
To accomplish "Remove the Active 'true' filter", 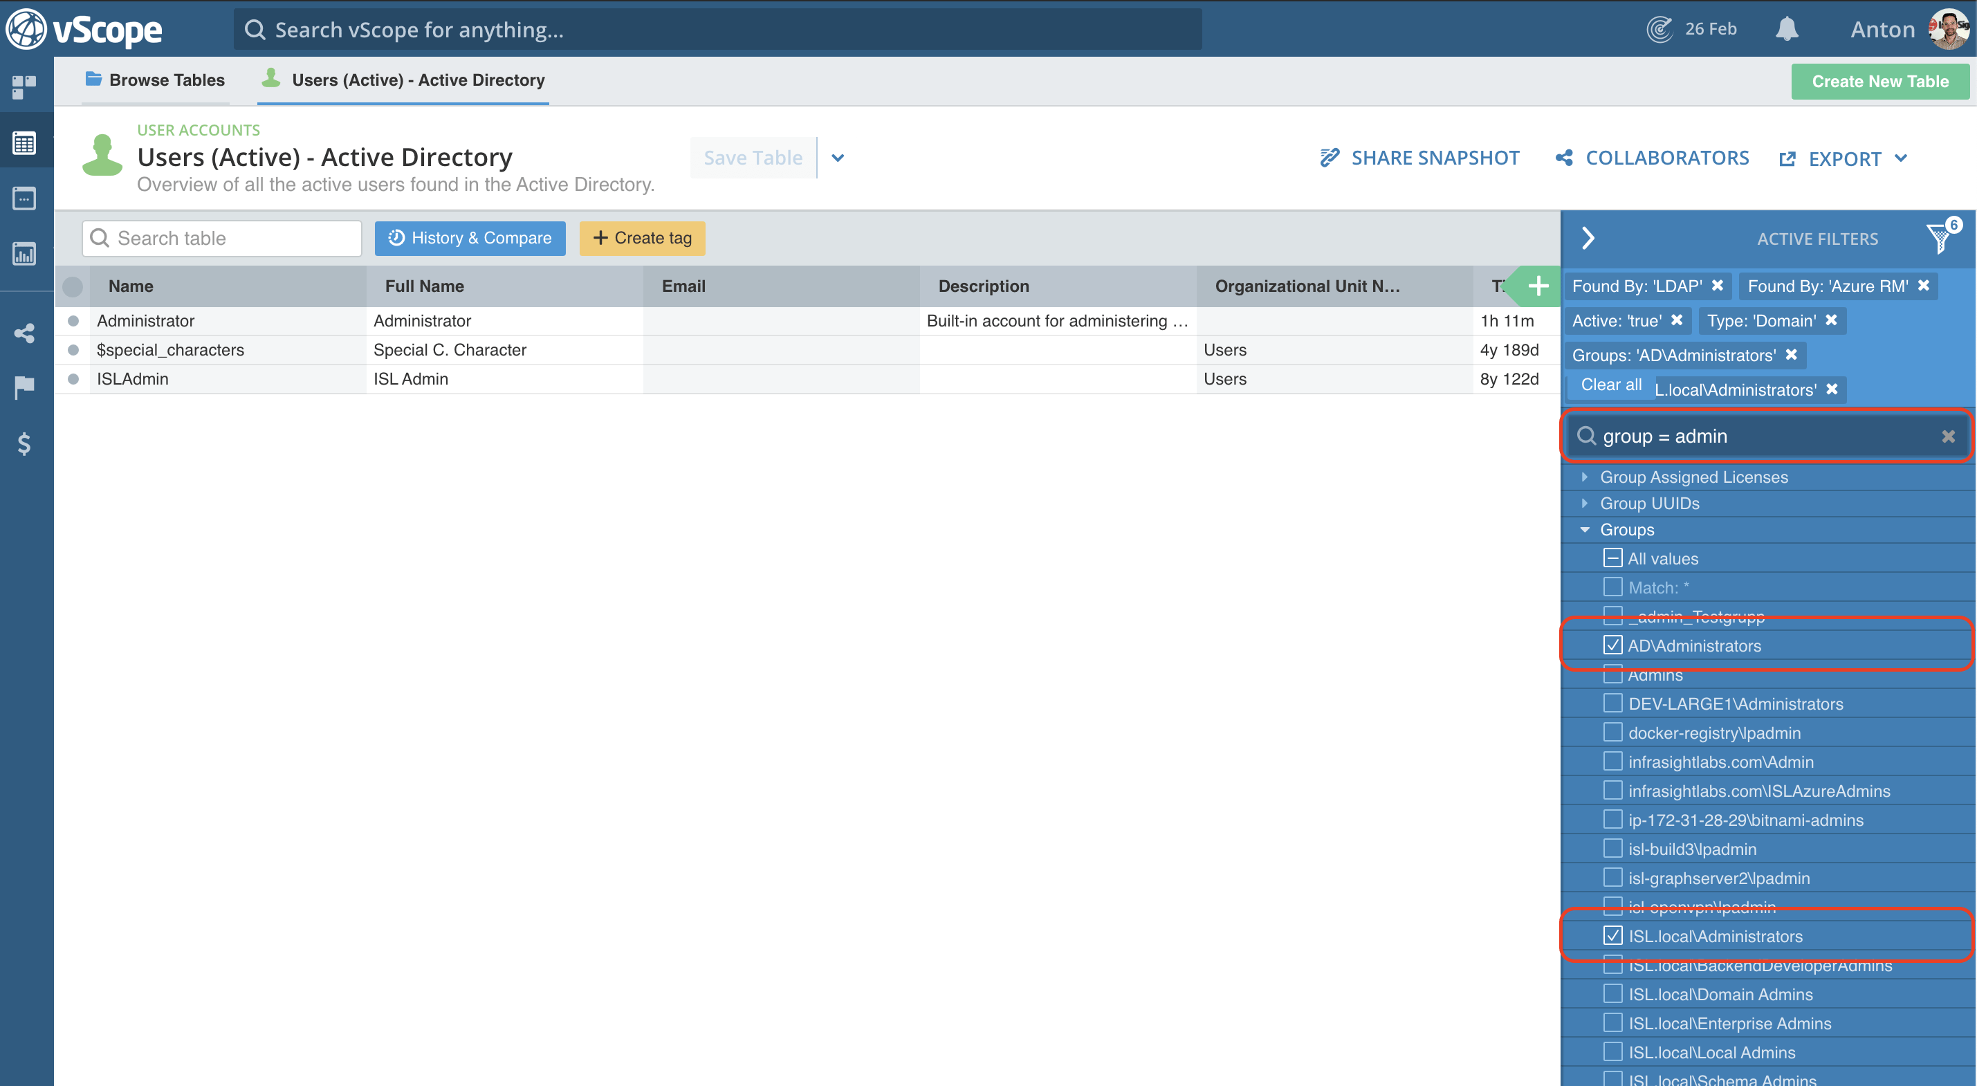I will click(1677, 320).
